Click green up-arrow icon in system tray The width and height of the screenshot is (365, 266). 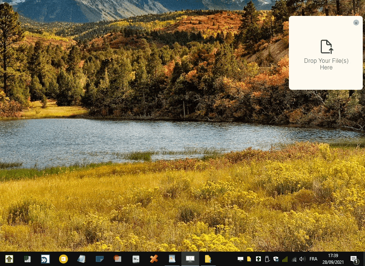tap(258, 259)
